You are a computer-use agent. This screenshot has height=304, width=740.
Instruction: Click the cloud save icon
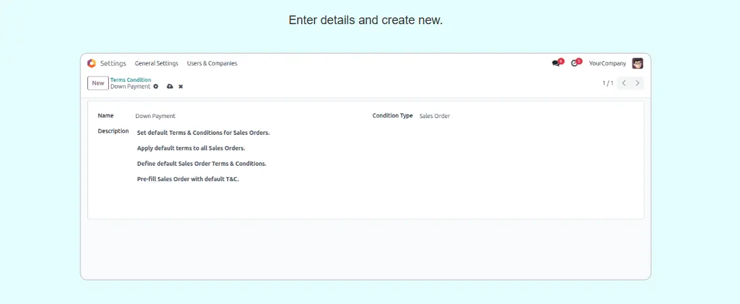170,87
